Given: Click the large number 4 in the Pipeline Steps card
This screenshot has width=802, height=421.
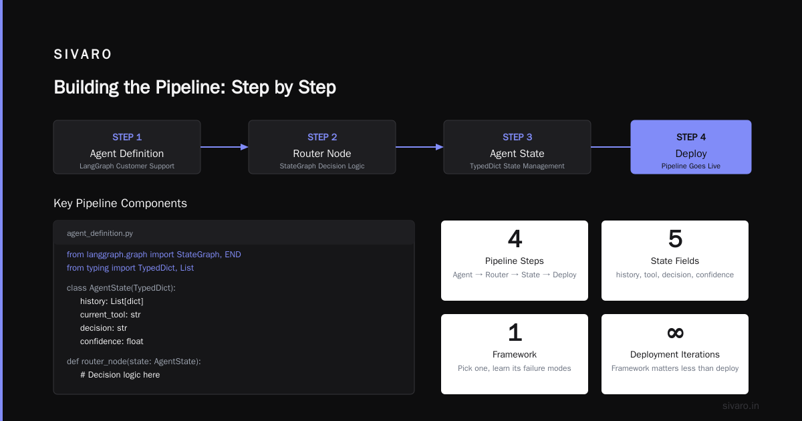Looking at the screenshot, I should pos(515,239).
